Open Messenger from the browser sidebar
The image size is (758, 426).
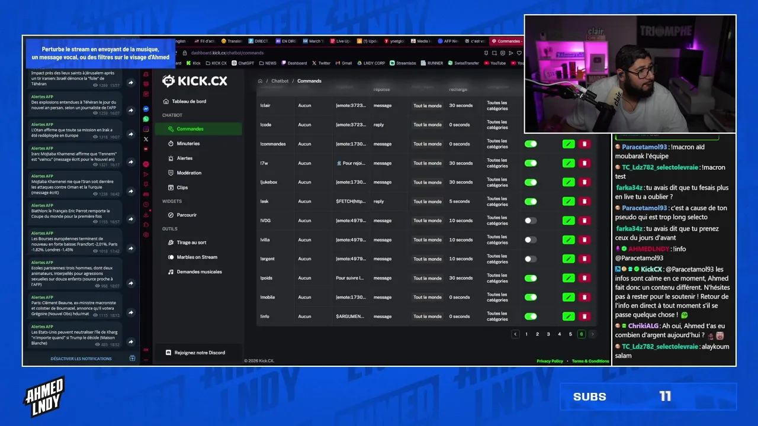(x=146, y=109)
